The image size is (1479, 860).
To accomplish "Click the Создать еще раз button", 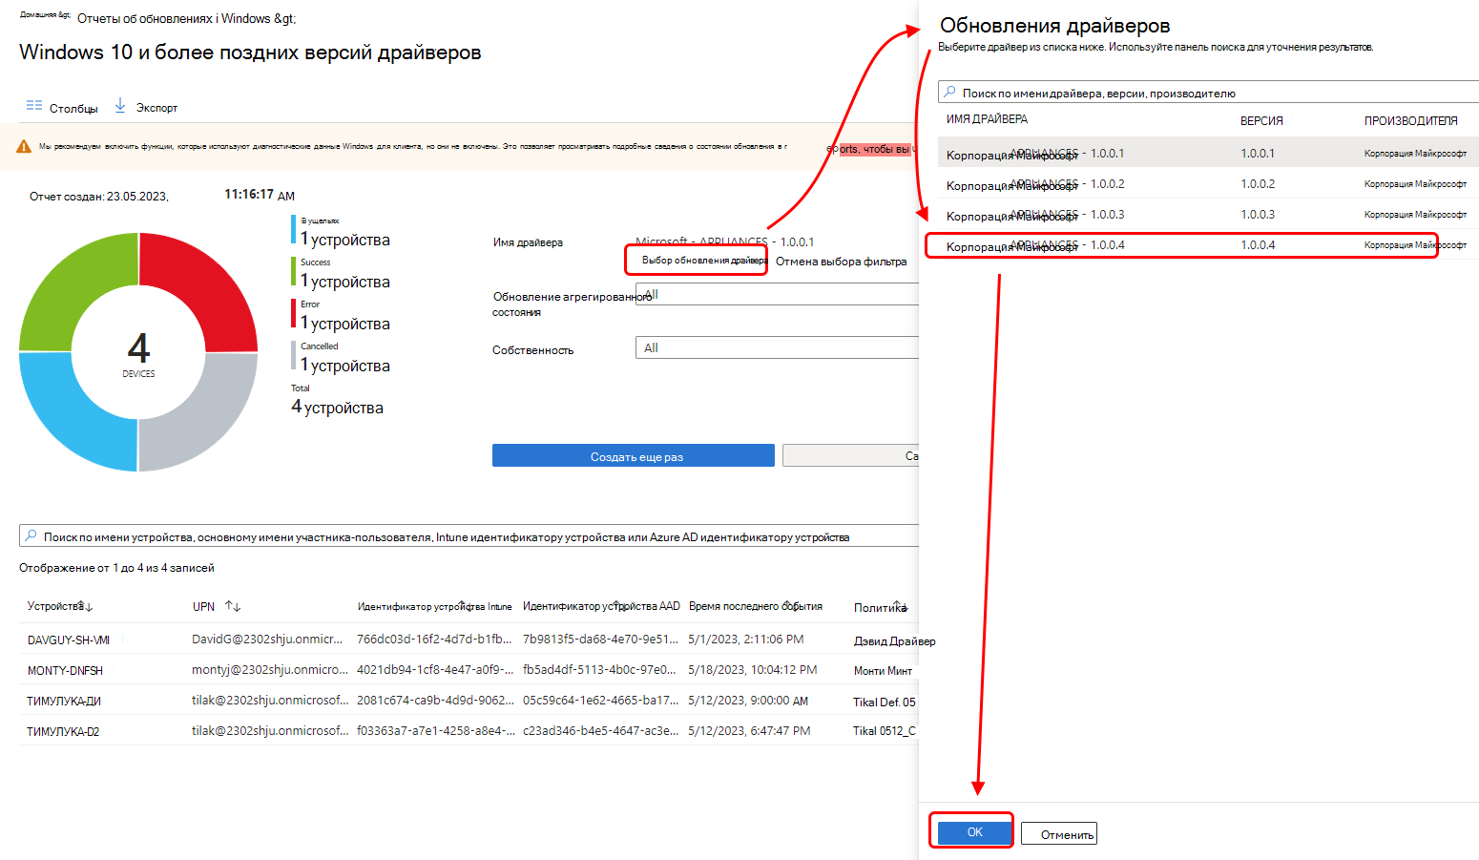I will point(634,456).
